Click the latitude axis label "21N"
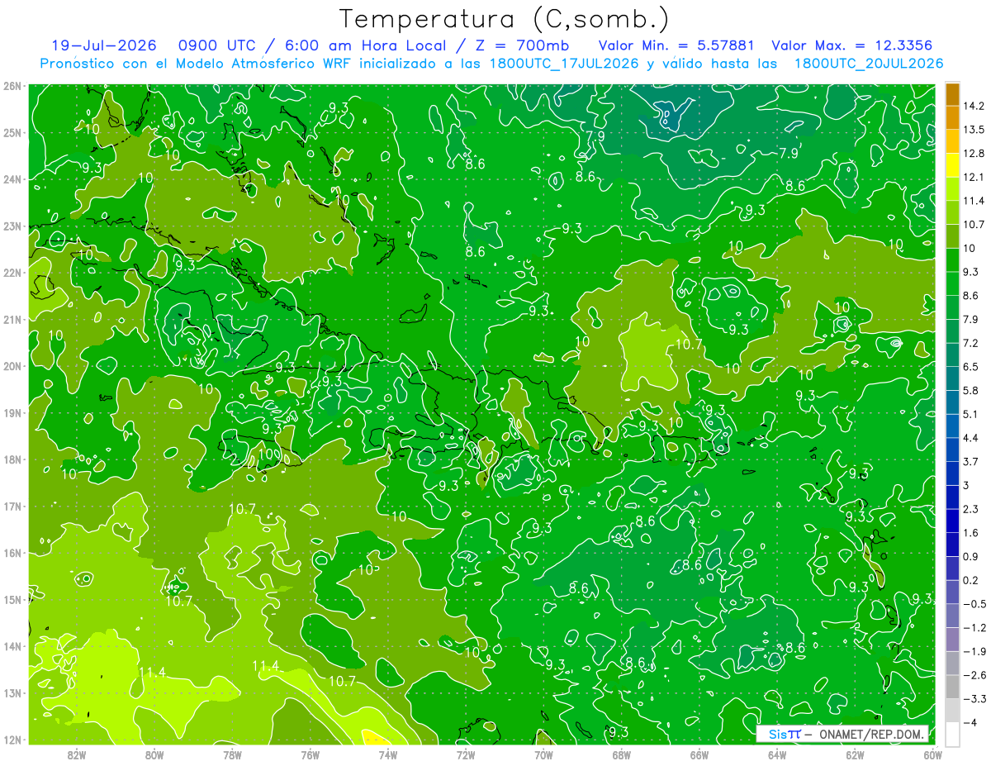 coord(12,319)
